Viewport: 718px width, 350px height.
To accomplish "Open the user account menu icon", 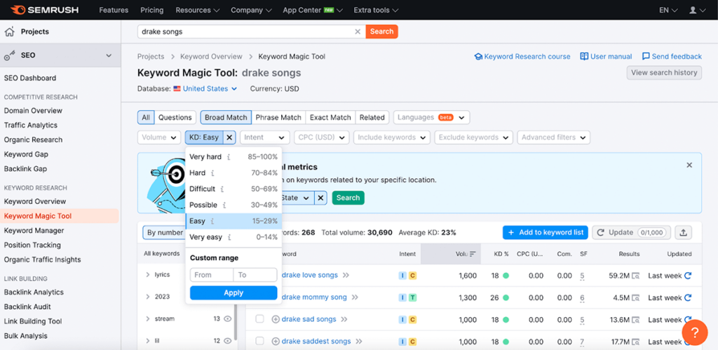I will pyautogui.click(x=698, y=10).
